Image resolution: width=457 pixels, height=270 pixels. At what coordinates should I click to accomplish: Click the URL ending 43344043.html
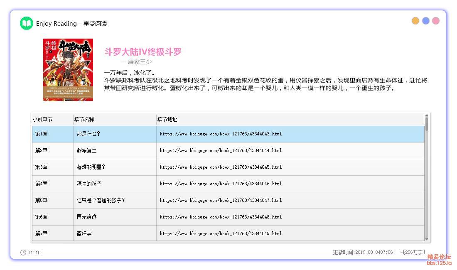tap(221, 134)
